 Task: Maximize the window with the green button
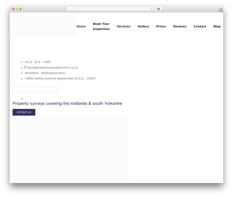coord(21,9)
